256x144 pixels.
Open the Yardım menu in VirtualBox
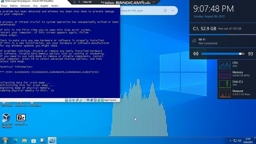click(54, 6)
